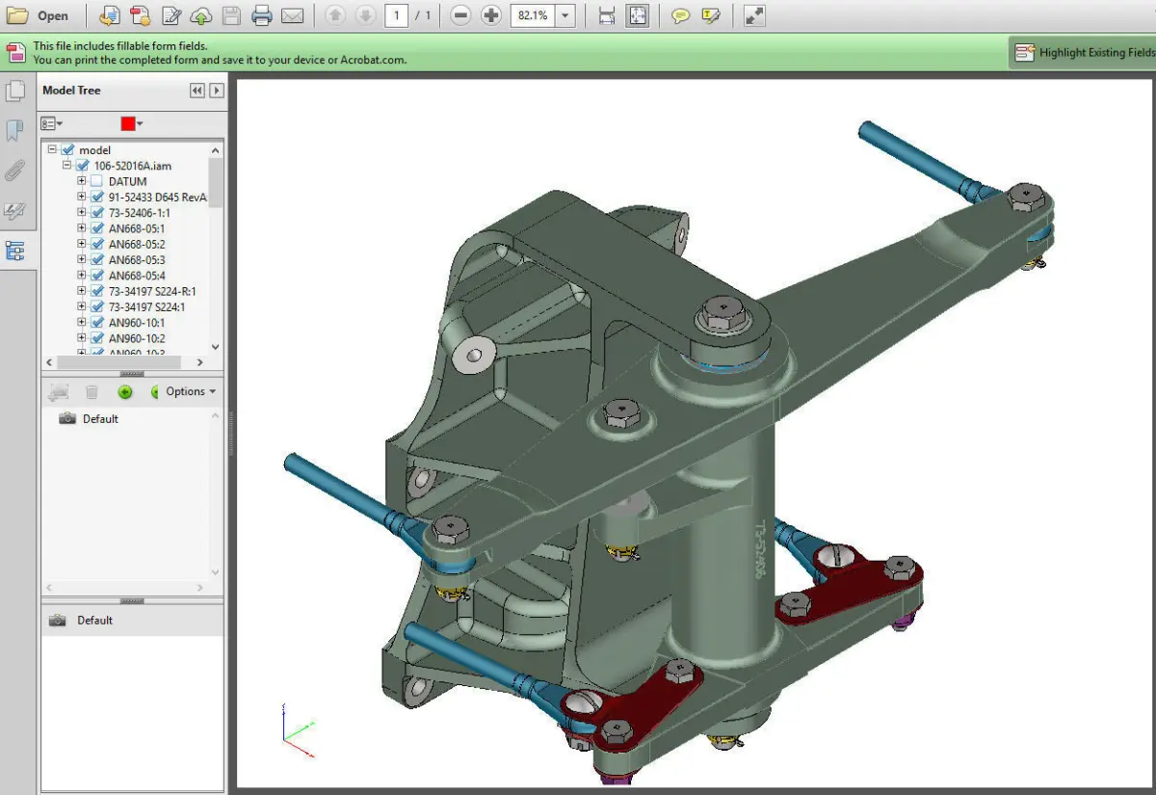Viewport: 1156px width, 795px height.
Task: Go to next page with down arrow
Action: (365, 15)
